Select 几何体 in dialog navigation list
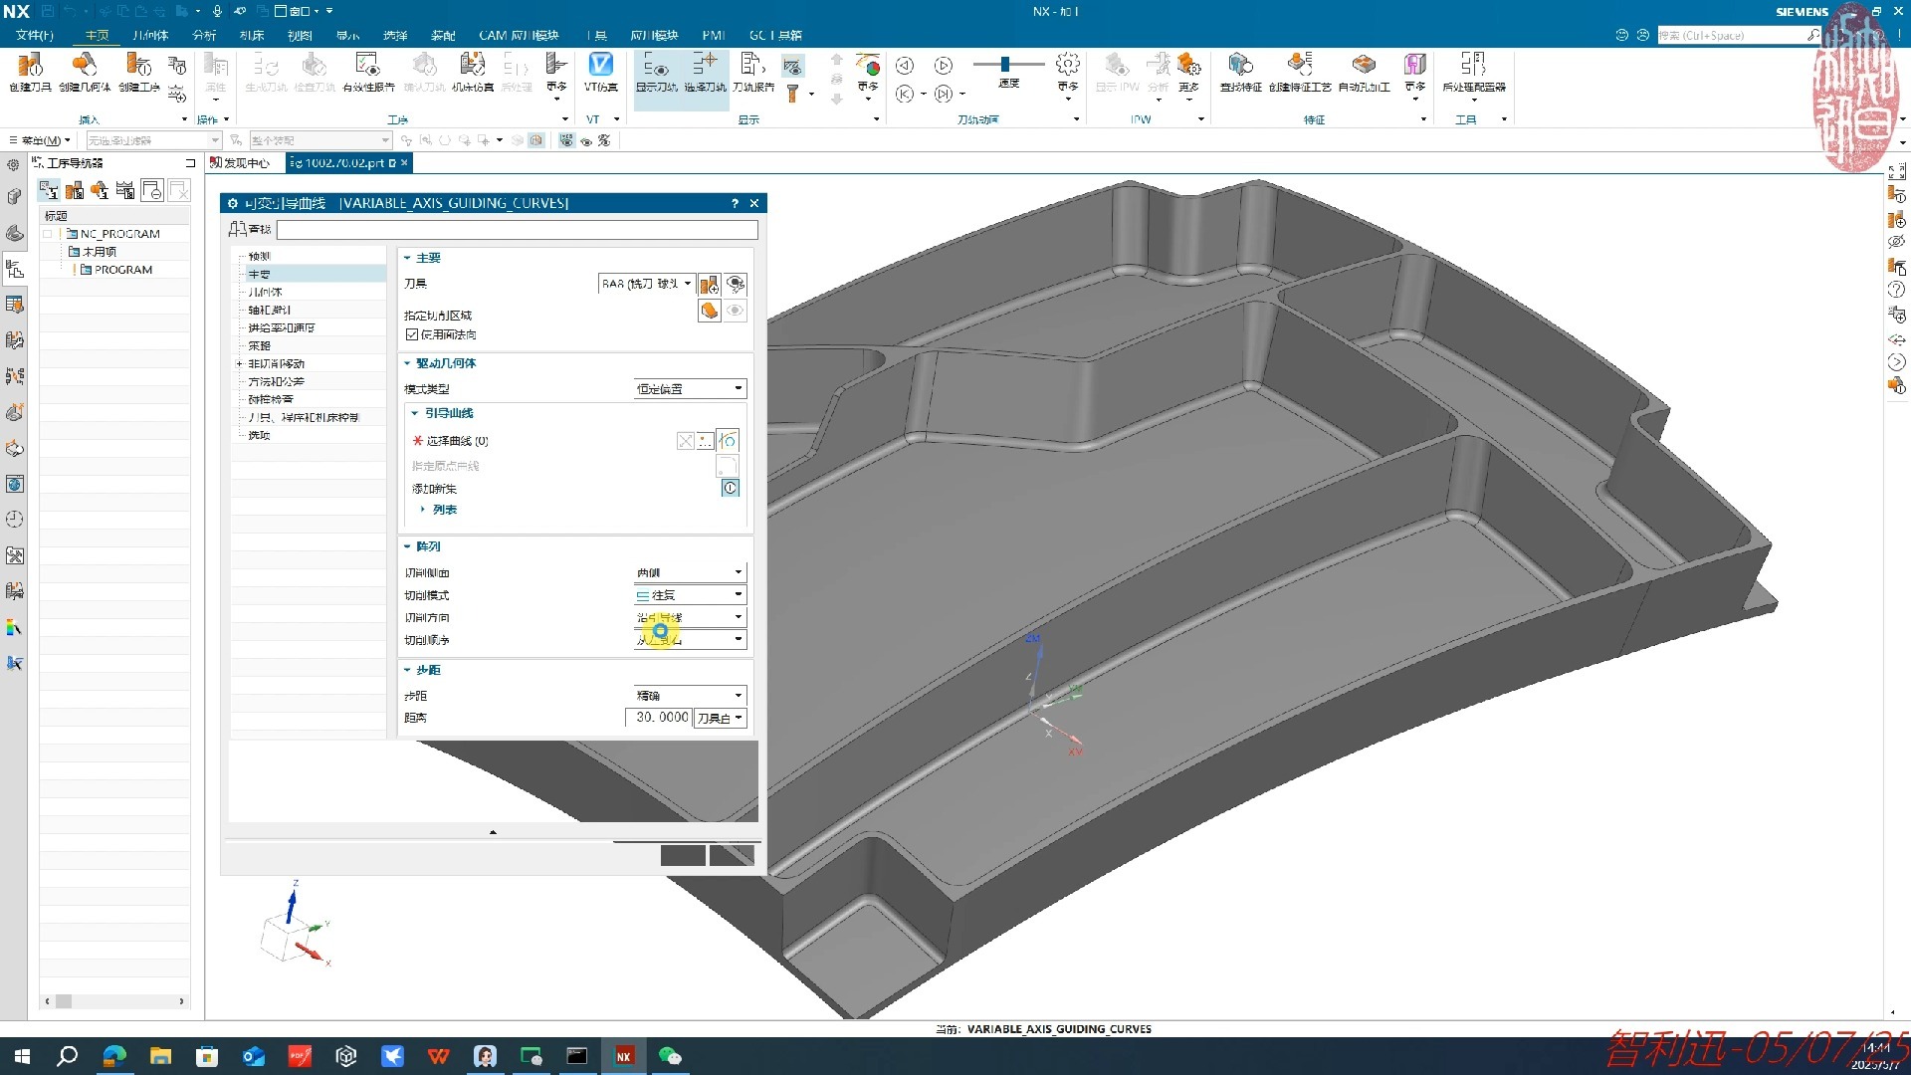The height and width of the screenshot is (1075, 1911). coord(266,292)
